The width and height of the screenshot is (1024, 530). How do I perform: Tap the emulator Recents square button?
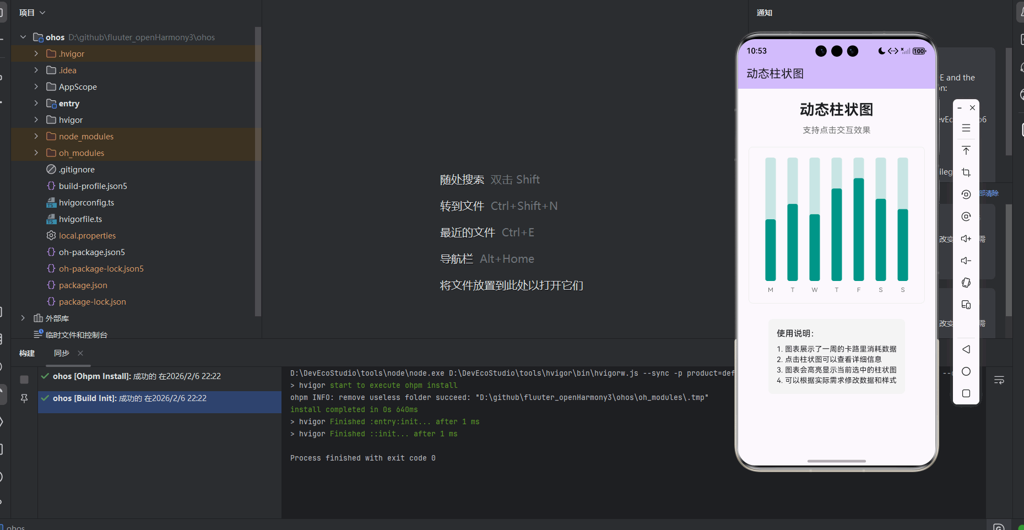[x=966, y=393]
